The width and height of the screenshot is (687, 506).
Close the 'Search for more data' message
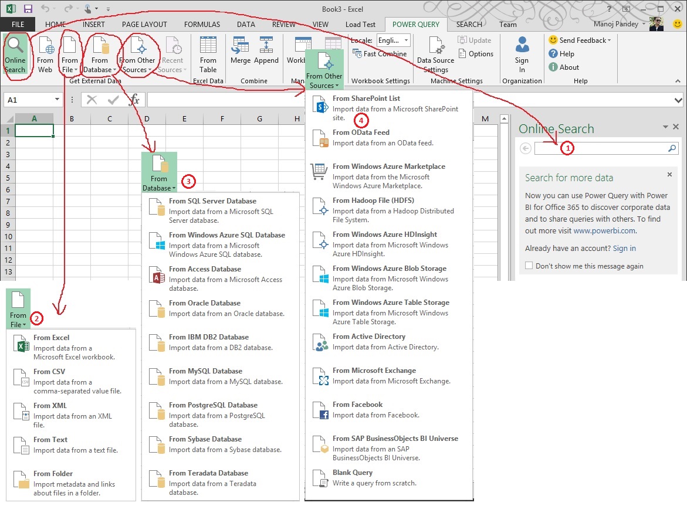[669, 175]
